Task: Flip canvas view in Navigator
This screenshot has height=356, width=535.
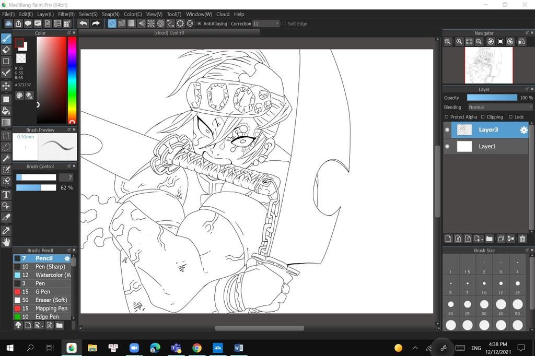Action: [x=522, y=42]
